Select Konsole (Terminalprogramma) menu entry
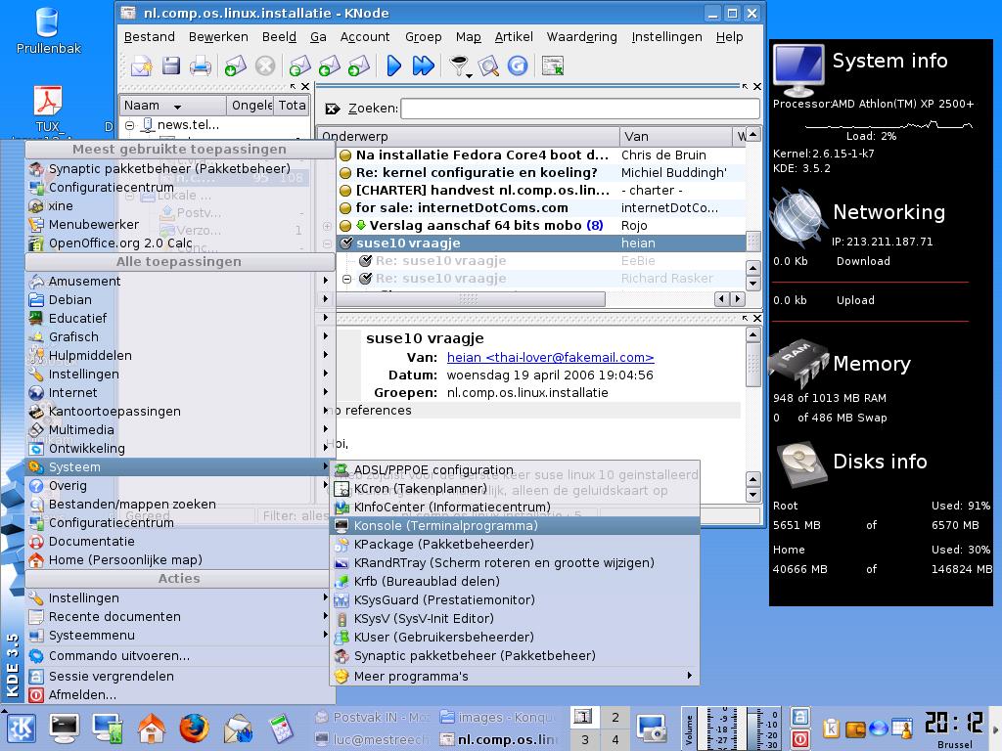 pyautogui.click(x=515, y=525)
